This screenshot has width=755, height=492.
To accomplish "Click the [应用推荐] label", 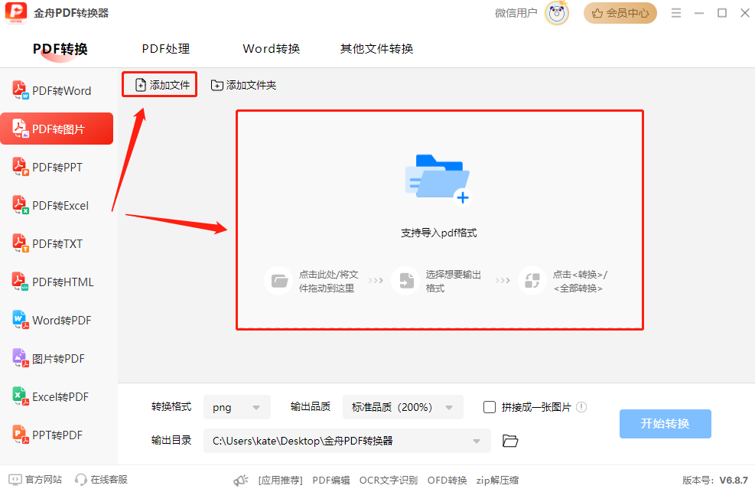I will pos(280,480).
